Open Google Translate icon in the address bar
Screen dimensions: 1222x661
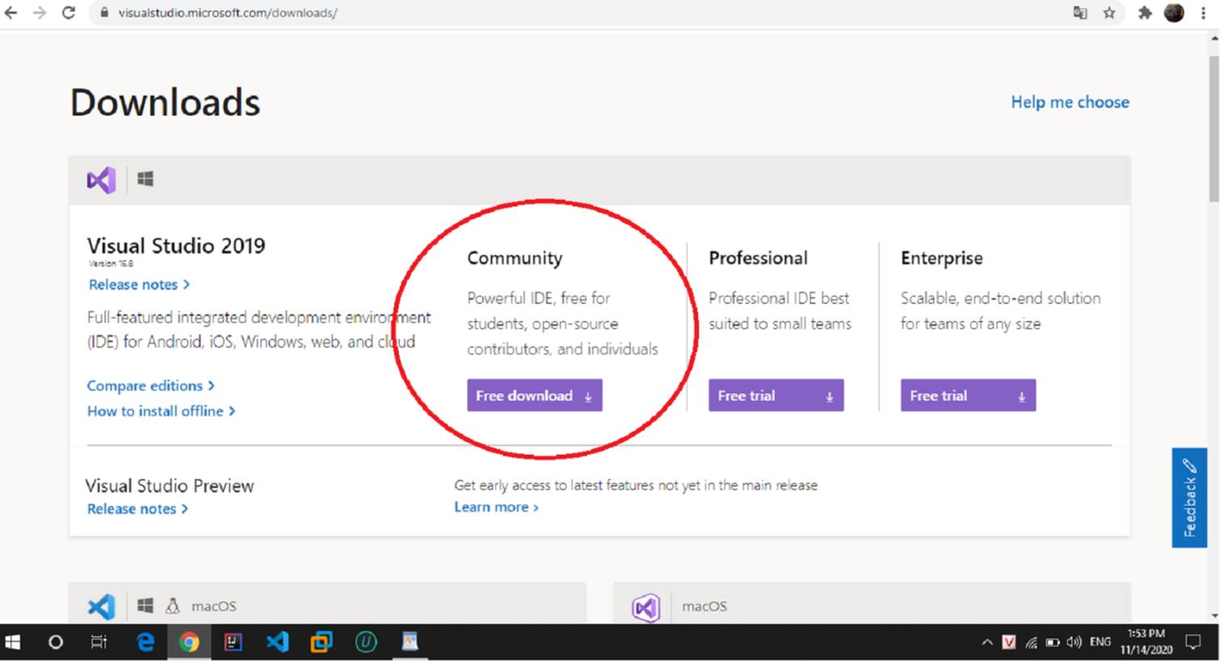pos(1079,13)
